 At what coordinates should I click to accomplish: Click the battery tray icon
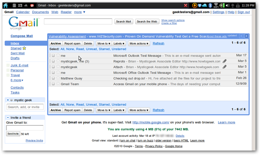click(x=222, y=5)
